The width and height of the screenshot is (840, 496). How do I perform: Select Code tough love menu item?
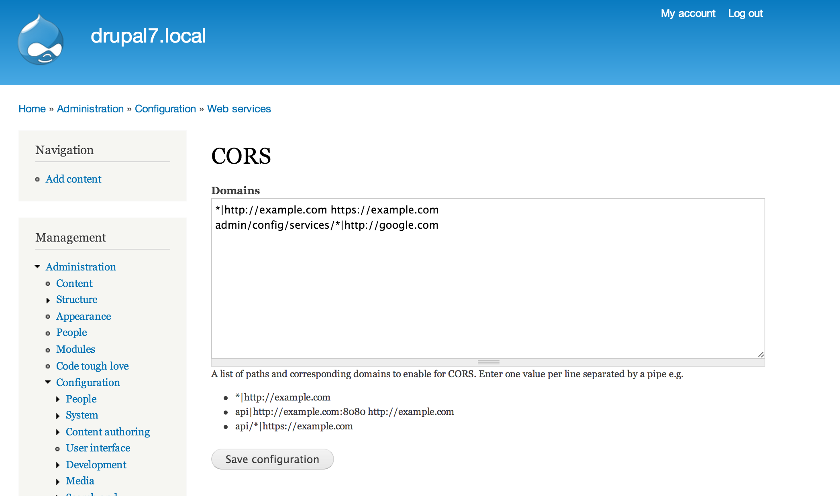tap(92, 366)
